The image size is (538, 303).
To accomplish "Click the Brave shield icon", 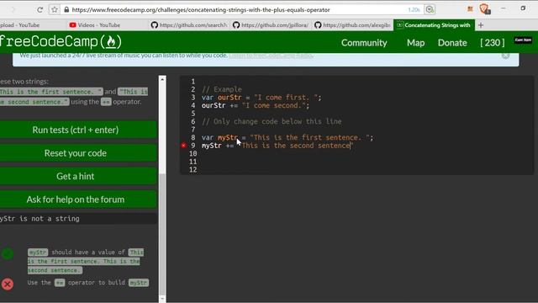I will tap(484, 8).
